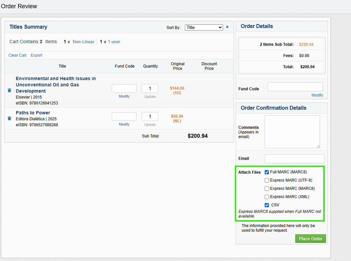Focus quantity field for Elsevier title

pyautogui.click(x=150, y=88)
